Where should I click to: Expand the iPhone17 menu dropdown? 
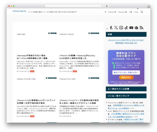tap(112, 12)
